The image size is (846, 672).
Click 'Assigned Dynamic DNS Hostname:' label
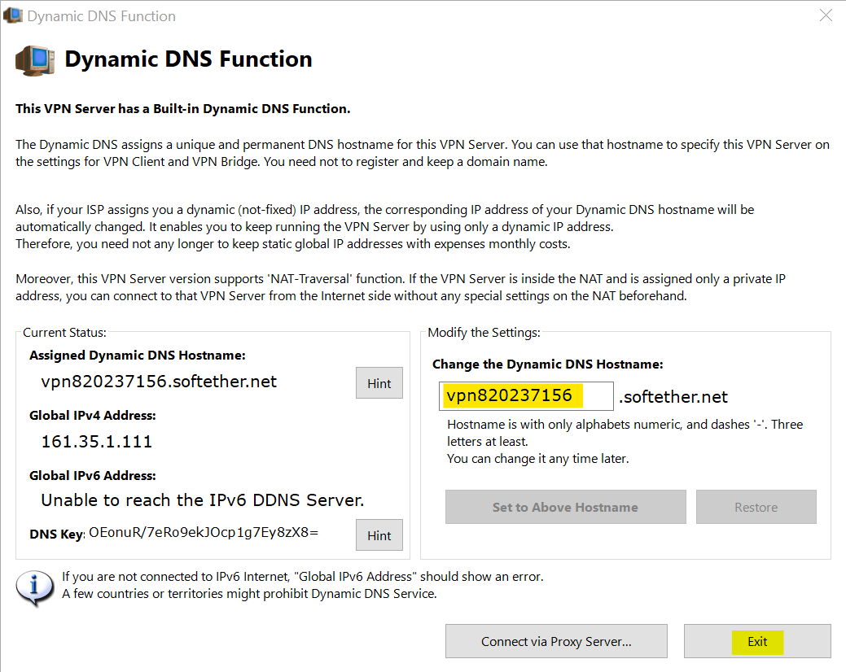[x=138, y=356]
